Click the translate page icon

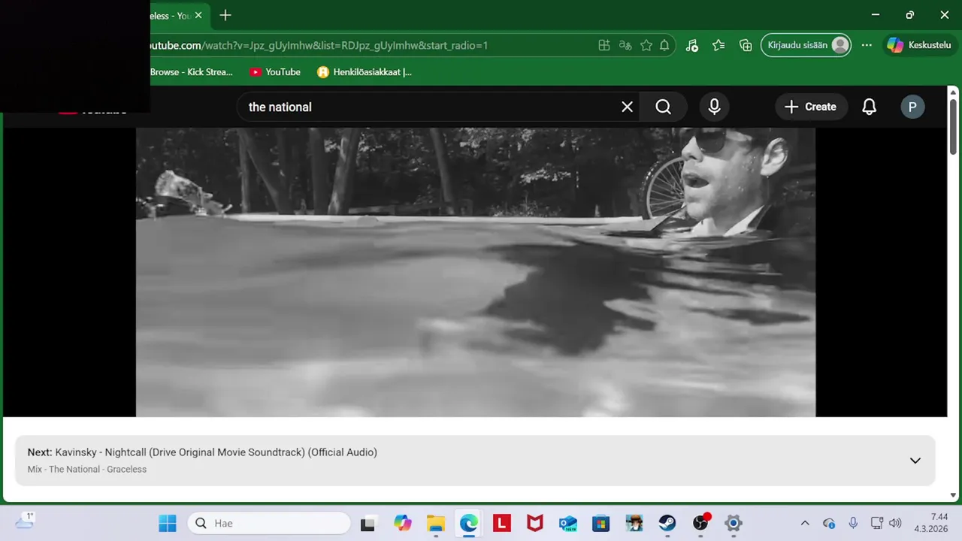coord(625,45)
